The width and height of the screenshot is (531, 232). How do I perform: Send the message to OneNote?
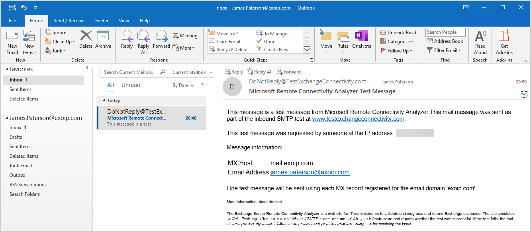(x=362, y=40)
